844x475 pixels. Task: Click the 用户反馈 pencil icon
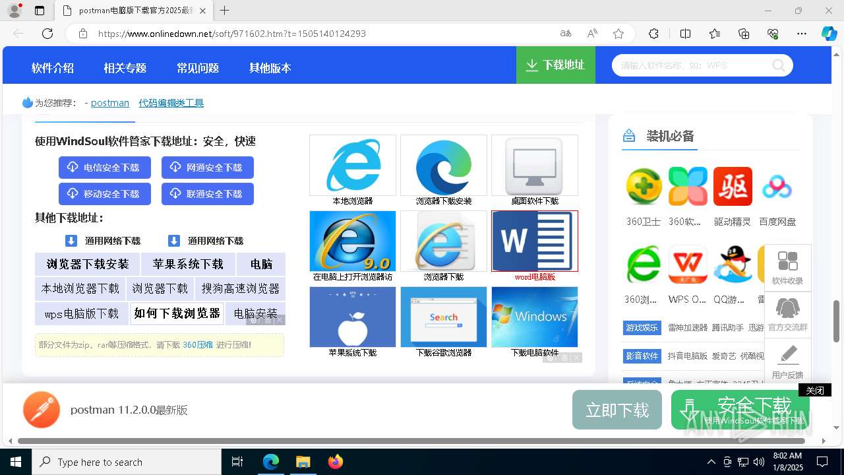click(787, 354)
